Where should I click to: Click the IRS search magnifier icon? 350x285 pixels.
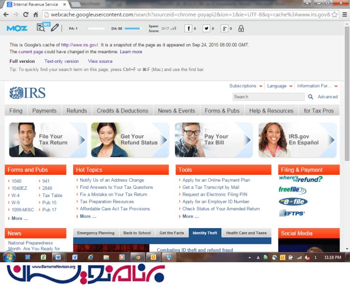click(310, 97)
